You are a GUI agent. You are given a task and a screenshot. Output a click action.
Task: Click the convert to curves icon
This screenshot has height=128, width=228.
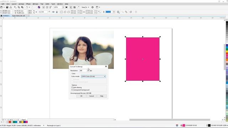tap(131, 12)
